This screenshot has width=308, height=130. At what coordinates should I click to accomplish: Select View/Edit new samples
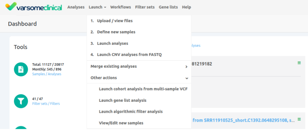point(139,123)
